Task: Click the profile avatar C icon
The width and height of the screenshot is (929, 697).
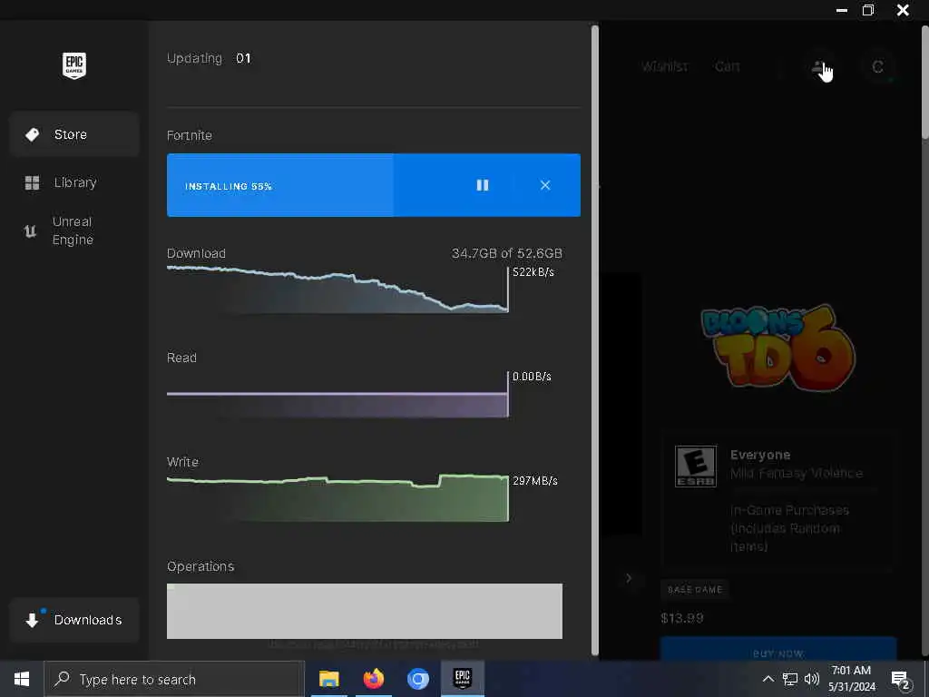Action: click(x=877, y=67)
